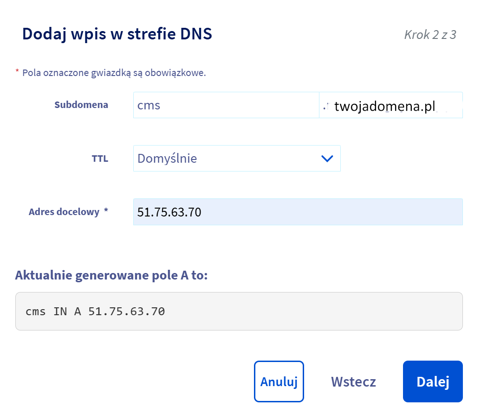Click the TTL field label
The image size is (481, 413).
pos(100,159)
